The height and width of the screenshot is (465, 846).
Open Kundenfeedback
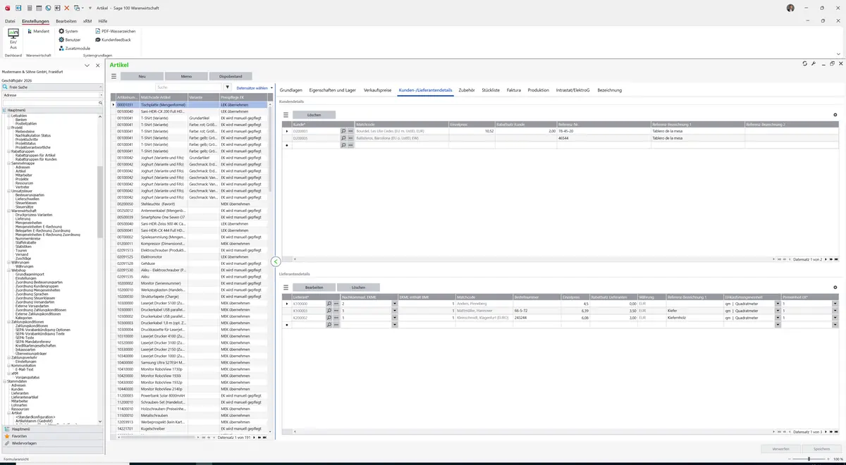click(113, 39)
